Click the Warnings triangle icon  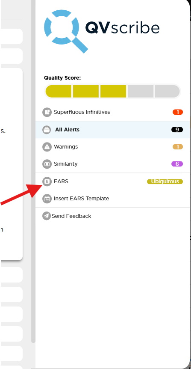click(47, 147)
